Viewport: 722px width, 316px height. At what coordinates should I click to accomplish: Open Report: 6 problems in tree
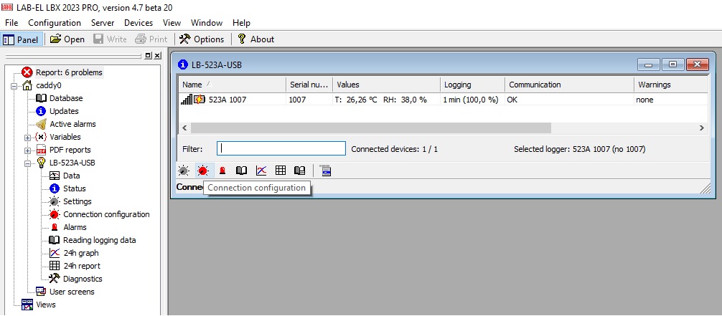click(x=69, y=72)
